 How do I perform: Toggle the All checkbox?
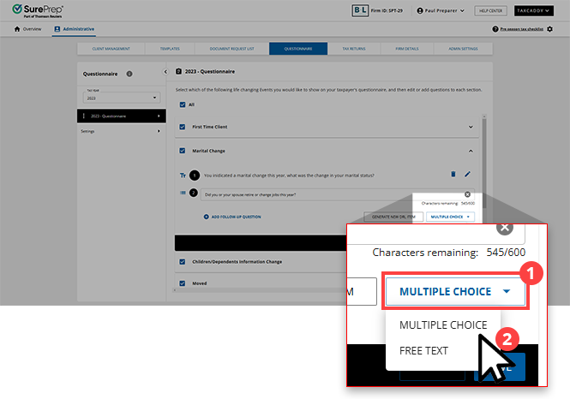pyautogui.click(x=183, y=104)
